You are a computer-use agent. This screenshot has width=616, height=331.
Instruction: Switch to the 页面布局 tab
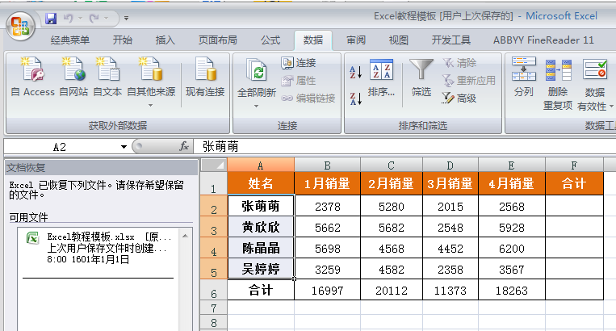coord(218,40)
